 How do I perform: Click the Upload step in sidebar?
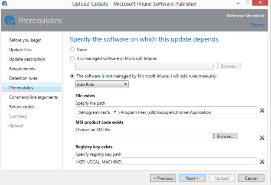(16, 126)
